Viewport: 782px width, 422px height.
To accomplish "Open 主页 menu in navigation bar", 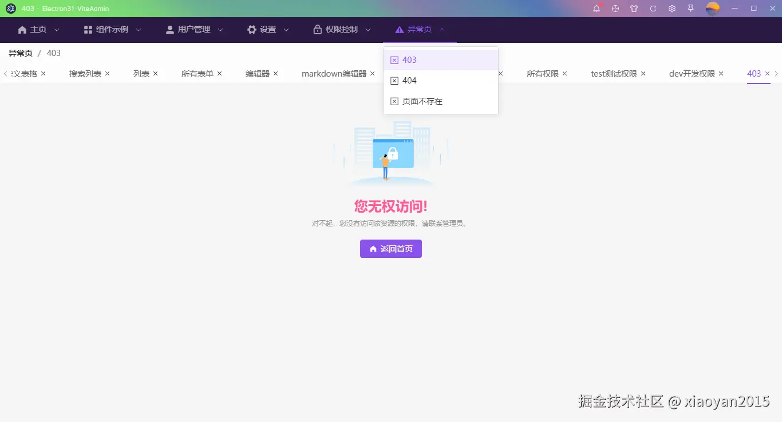I will tap(38, 30).
